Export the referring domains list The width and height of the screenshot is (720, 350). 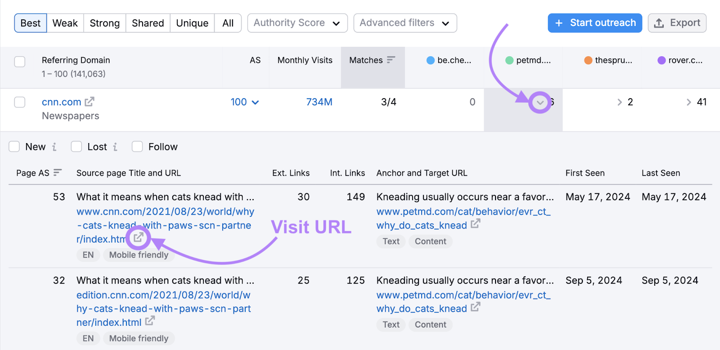click(x=677, y=23)
